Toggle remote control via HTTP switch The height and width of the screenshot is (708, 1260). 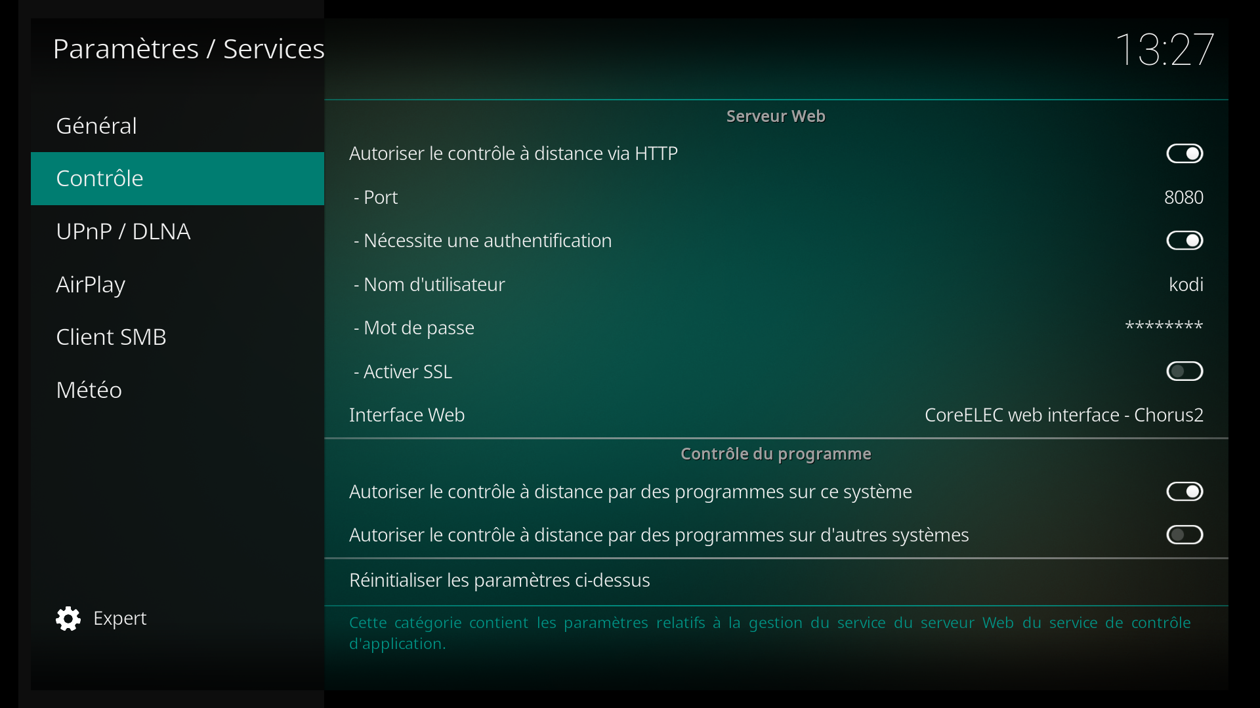point(1185,153)
